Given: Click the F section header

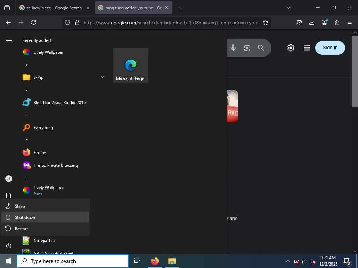Looking at the screenshot, I should pyautogui.click(x=27, y=141).
